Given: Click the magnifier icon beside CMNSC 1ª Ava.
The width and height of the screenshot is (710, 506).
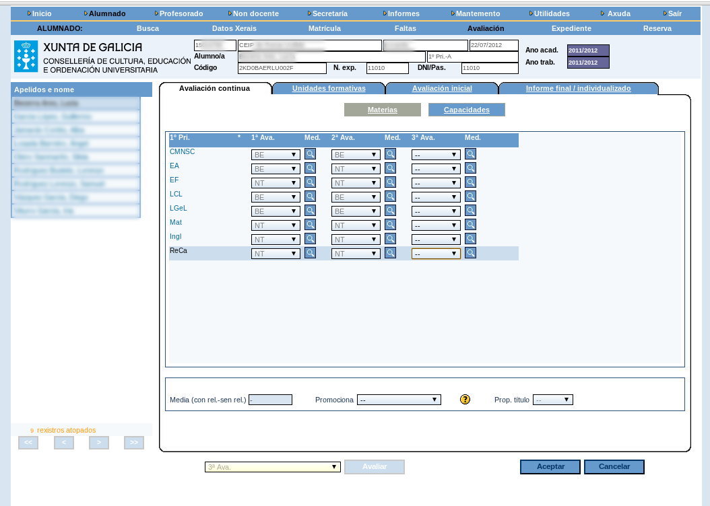Looking at the screenshot, I should point(310,153).
